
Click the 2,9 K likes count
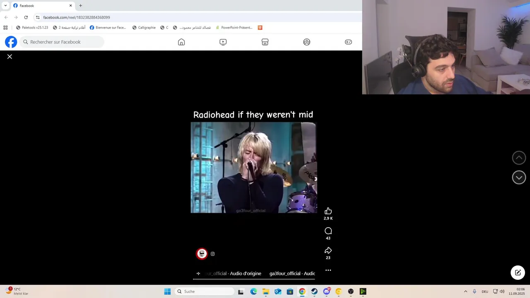328,219
